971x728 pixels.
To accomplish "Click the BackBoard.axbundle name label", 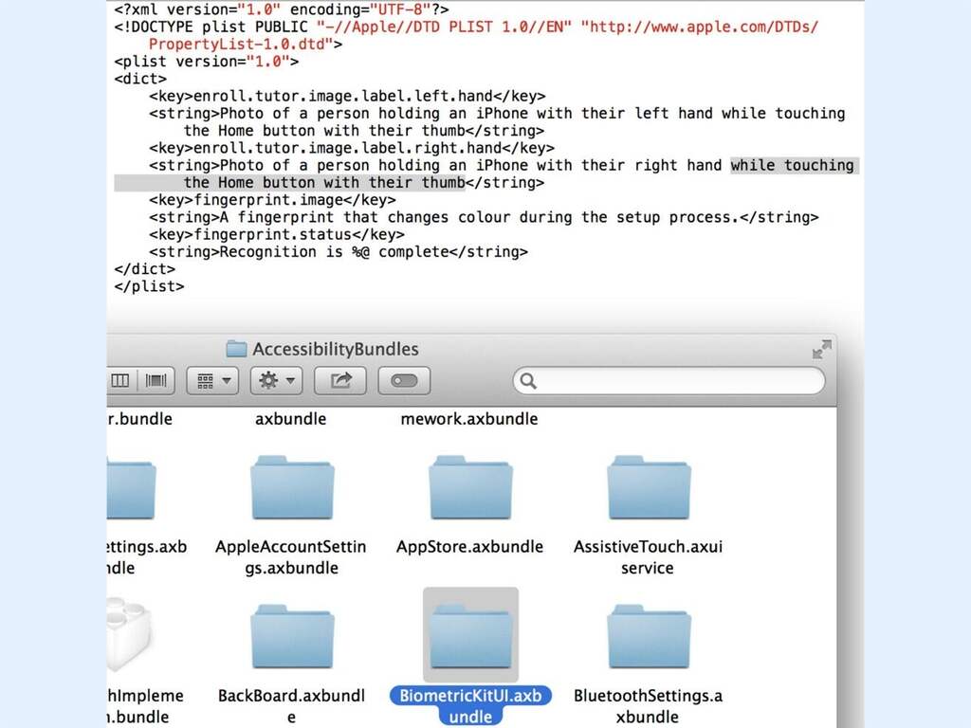I will [x=291, y=705].
